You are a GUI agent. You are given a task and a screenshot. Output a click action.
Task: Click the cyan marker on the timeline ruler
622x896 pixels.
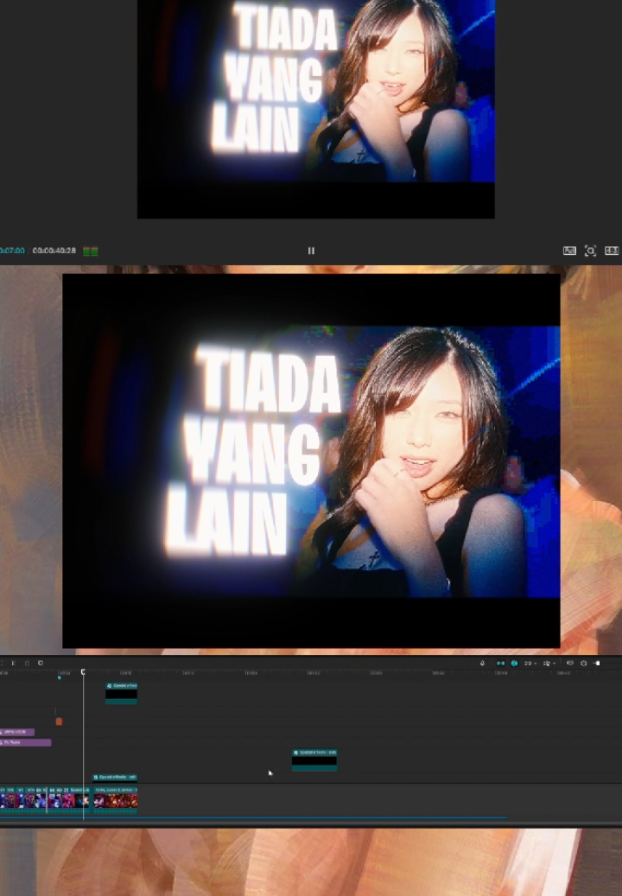pyautogui.click(x=59, y=677)
